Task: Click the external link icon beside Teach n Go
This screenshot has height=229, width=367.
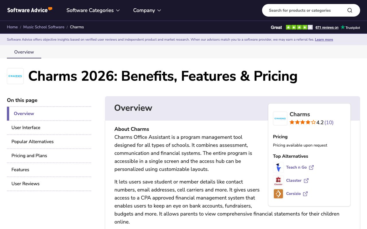Action: pyautogui.click(x=311, y=167)
